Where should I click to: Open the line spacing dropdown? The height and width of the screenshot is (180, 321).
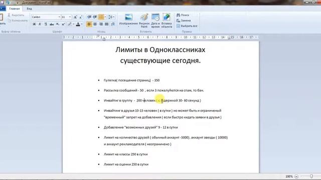pos(111,17)
